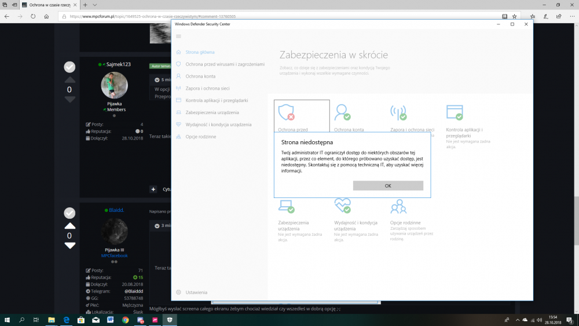Open Blaidd.'s profile link

pos(116,210)
